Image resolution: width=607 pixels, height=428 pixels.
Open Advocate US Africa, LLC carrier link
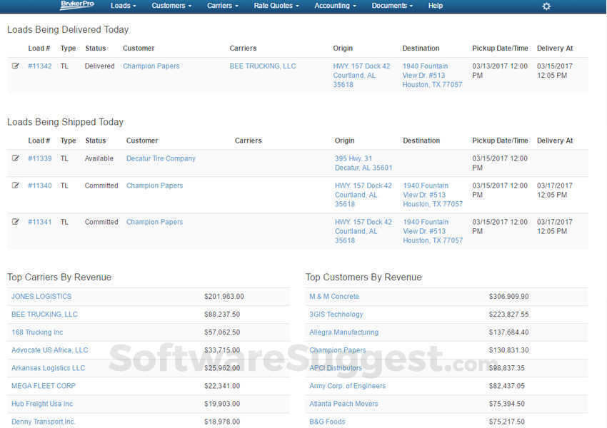pos(49,350)
